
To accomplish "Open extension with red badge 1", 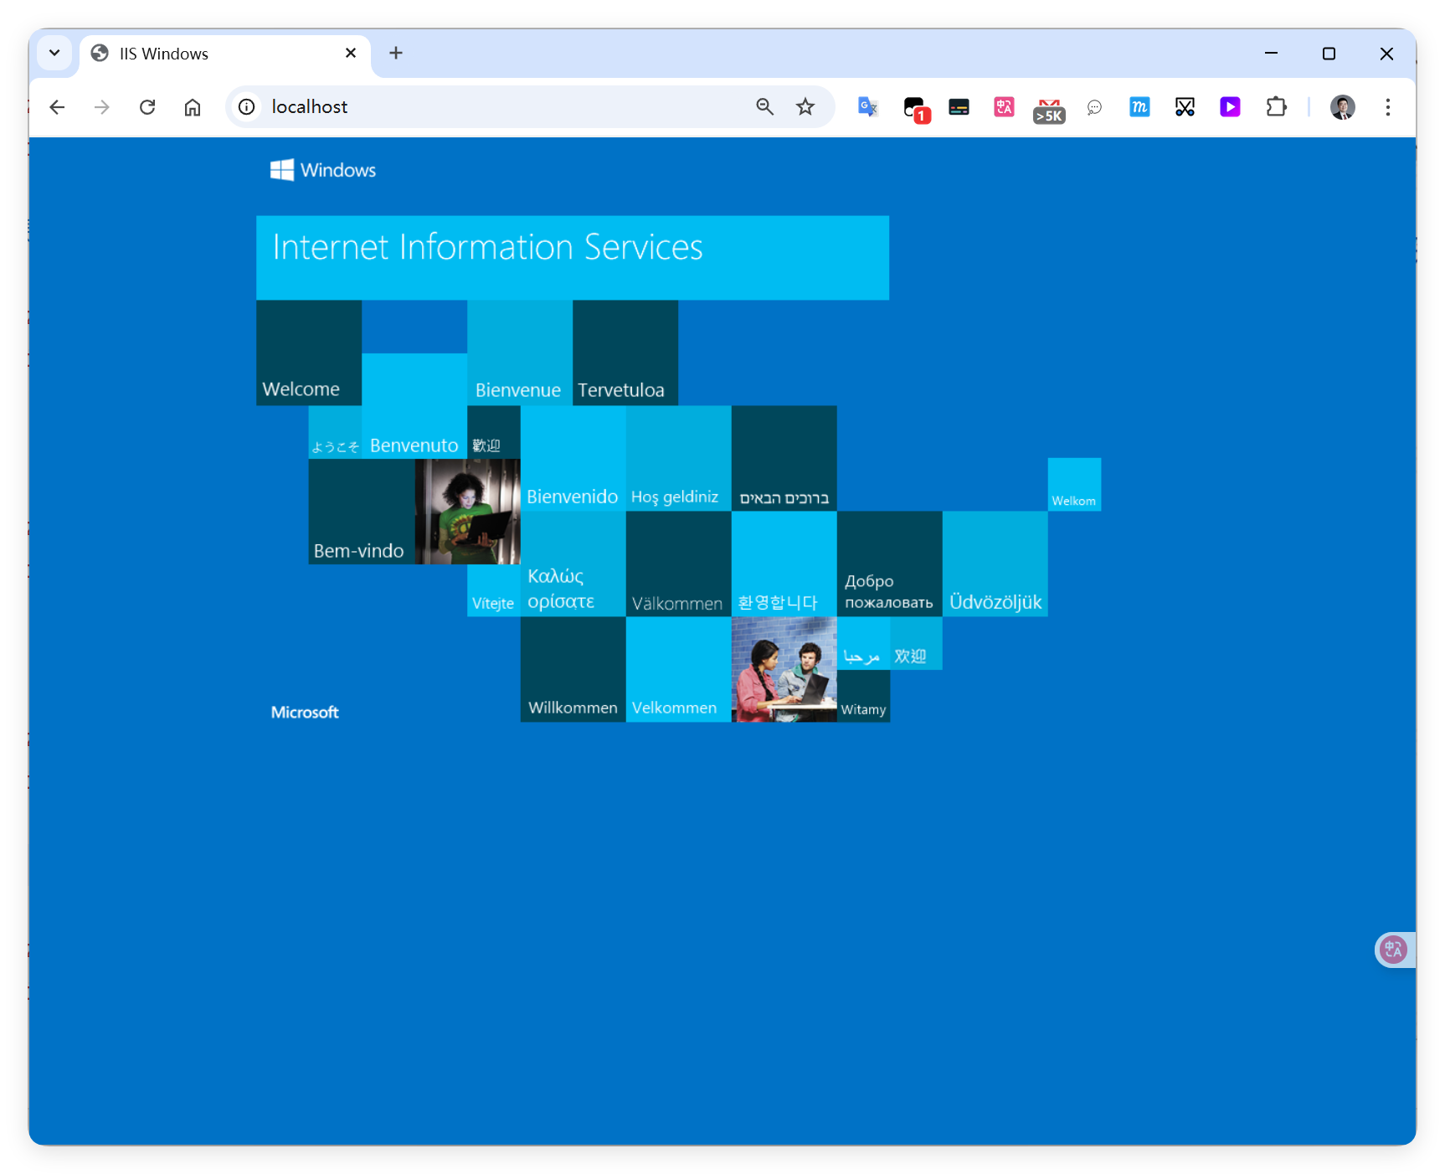I will pos(915,108).
